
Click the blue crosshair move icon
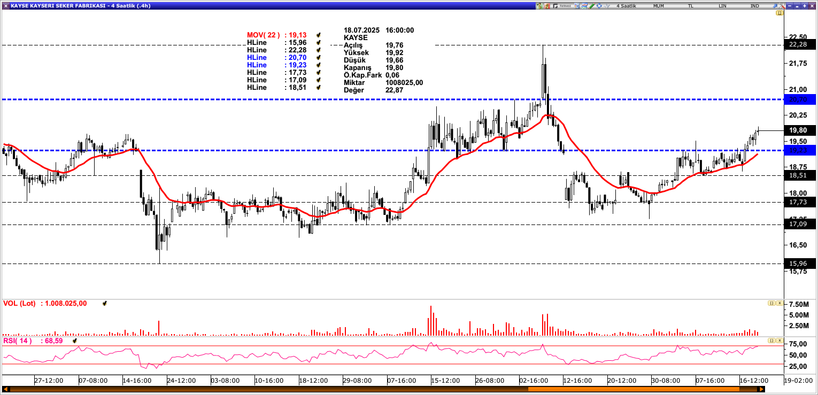tap(599, 6)
